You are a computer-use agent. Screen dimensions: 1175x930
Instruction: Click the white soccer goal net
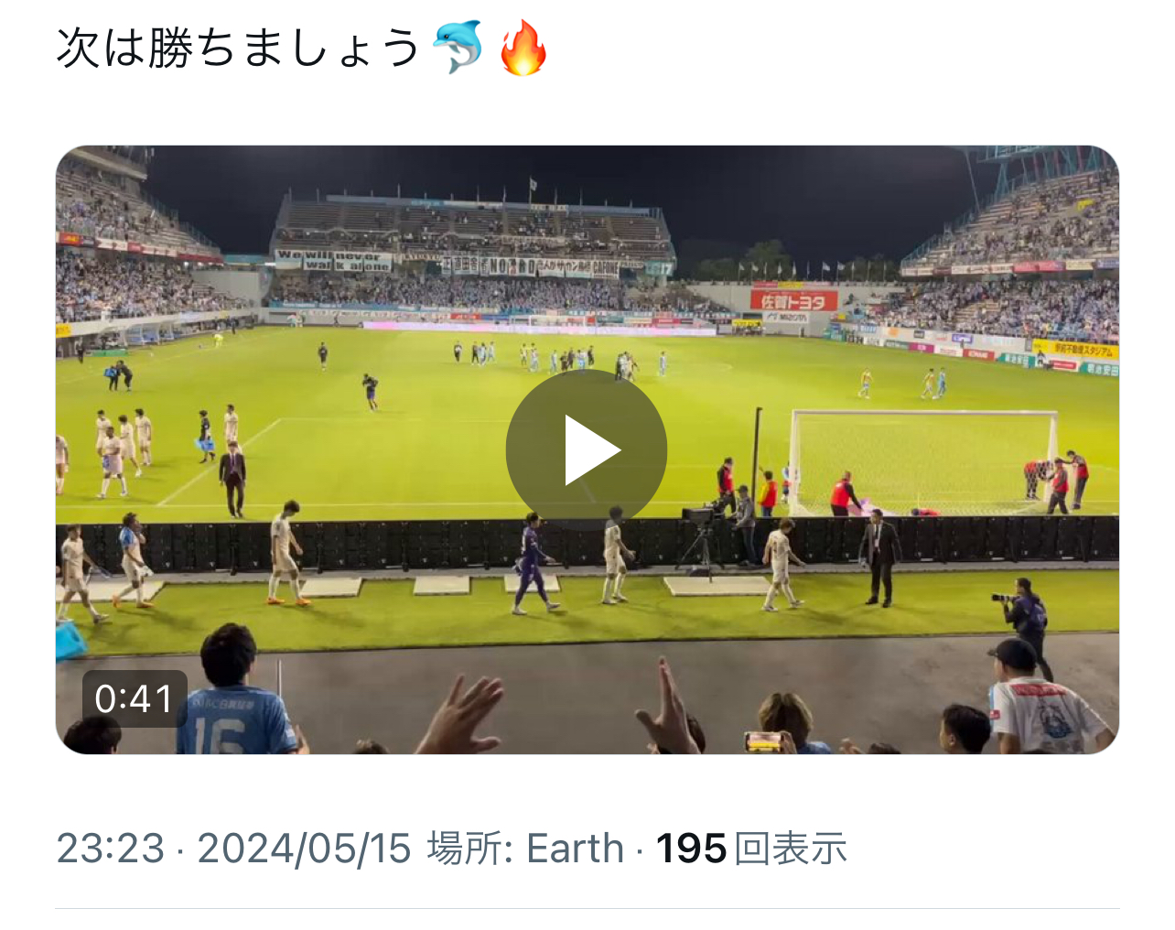point(924,461)
